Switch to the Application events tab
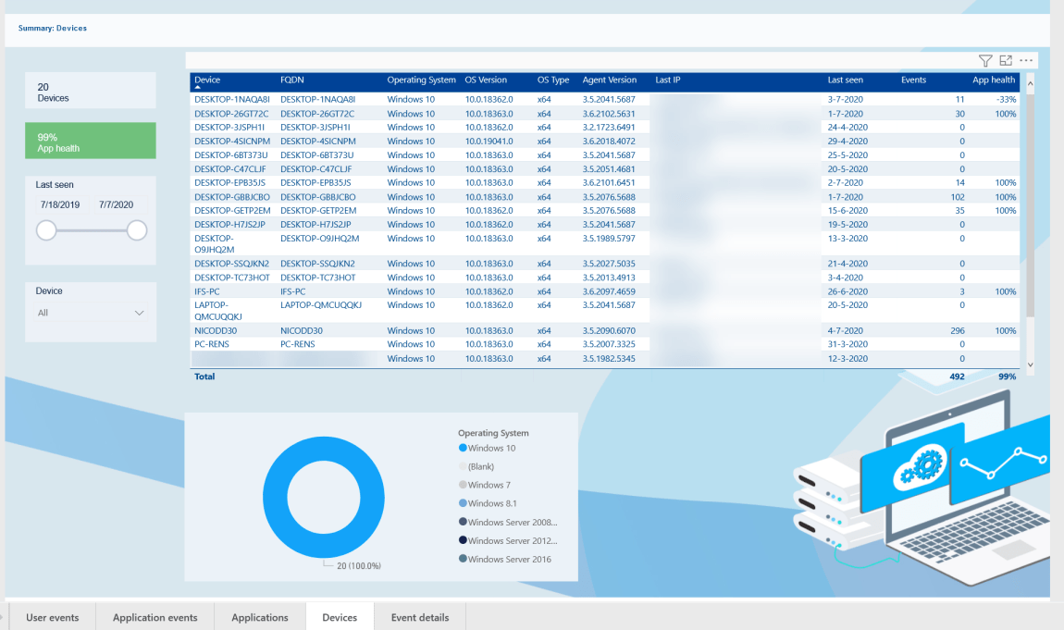Image resolution: width=1064 pixels, height=630 pixels. (x=155, y=617)
